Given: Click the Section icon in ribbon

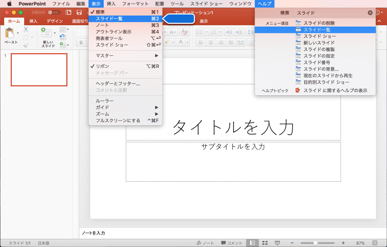Looking at the screenshot, I should point(63,45).
